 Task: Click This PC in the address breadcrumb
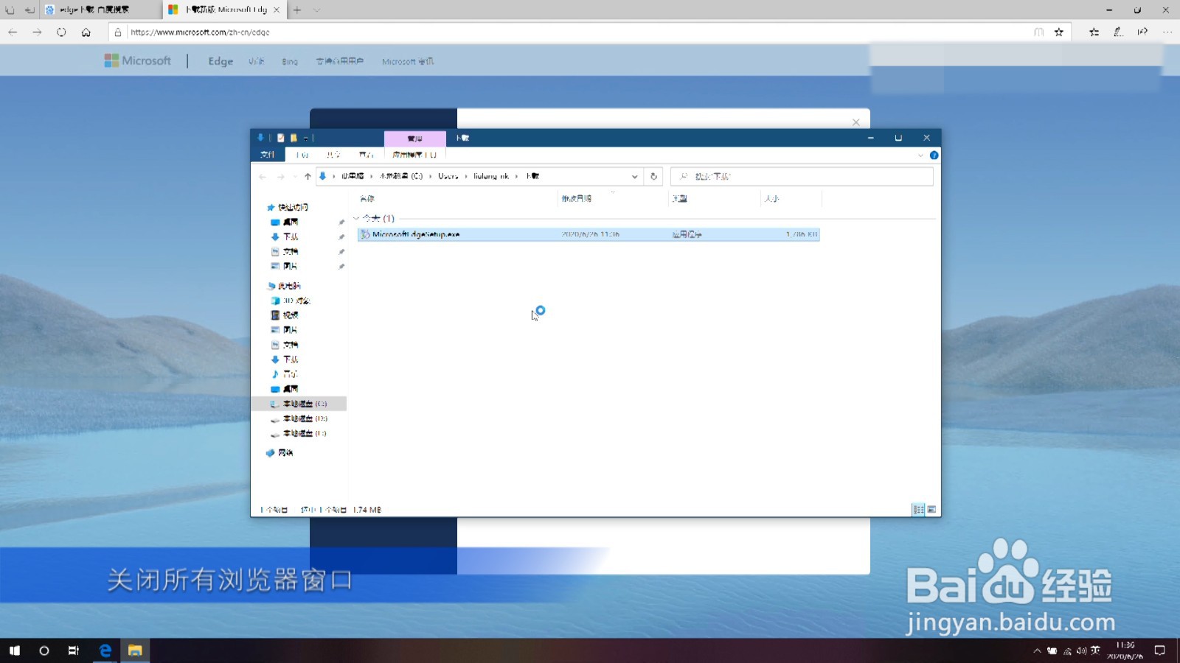(353, 177)
